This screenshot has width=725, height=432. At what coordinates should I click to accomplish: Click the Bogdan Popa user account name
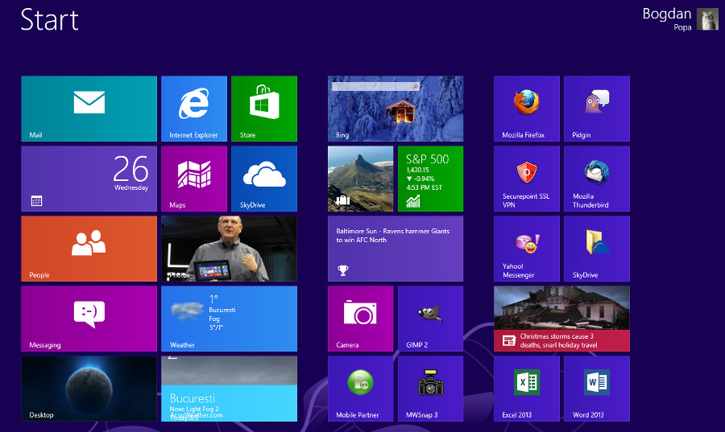coord(667,19)
